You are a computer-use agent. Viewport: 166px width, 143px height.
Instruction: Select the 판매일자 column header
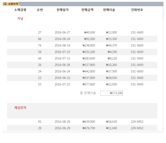tap(62, 10)
